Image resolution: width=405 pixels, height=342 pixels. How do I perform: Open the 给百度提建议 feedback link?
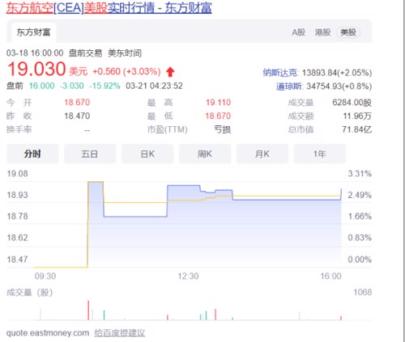click(120, 333)
